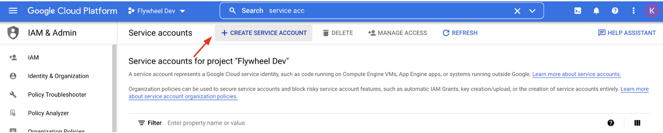Viewport: 663px width, 133px height.
Task: Activate Cloud Shell terminal icon
Action: (x=578, y=11)
